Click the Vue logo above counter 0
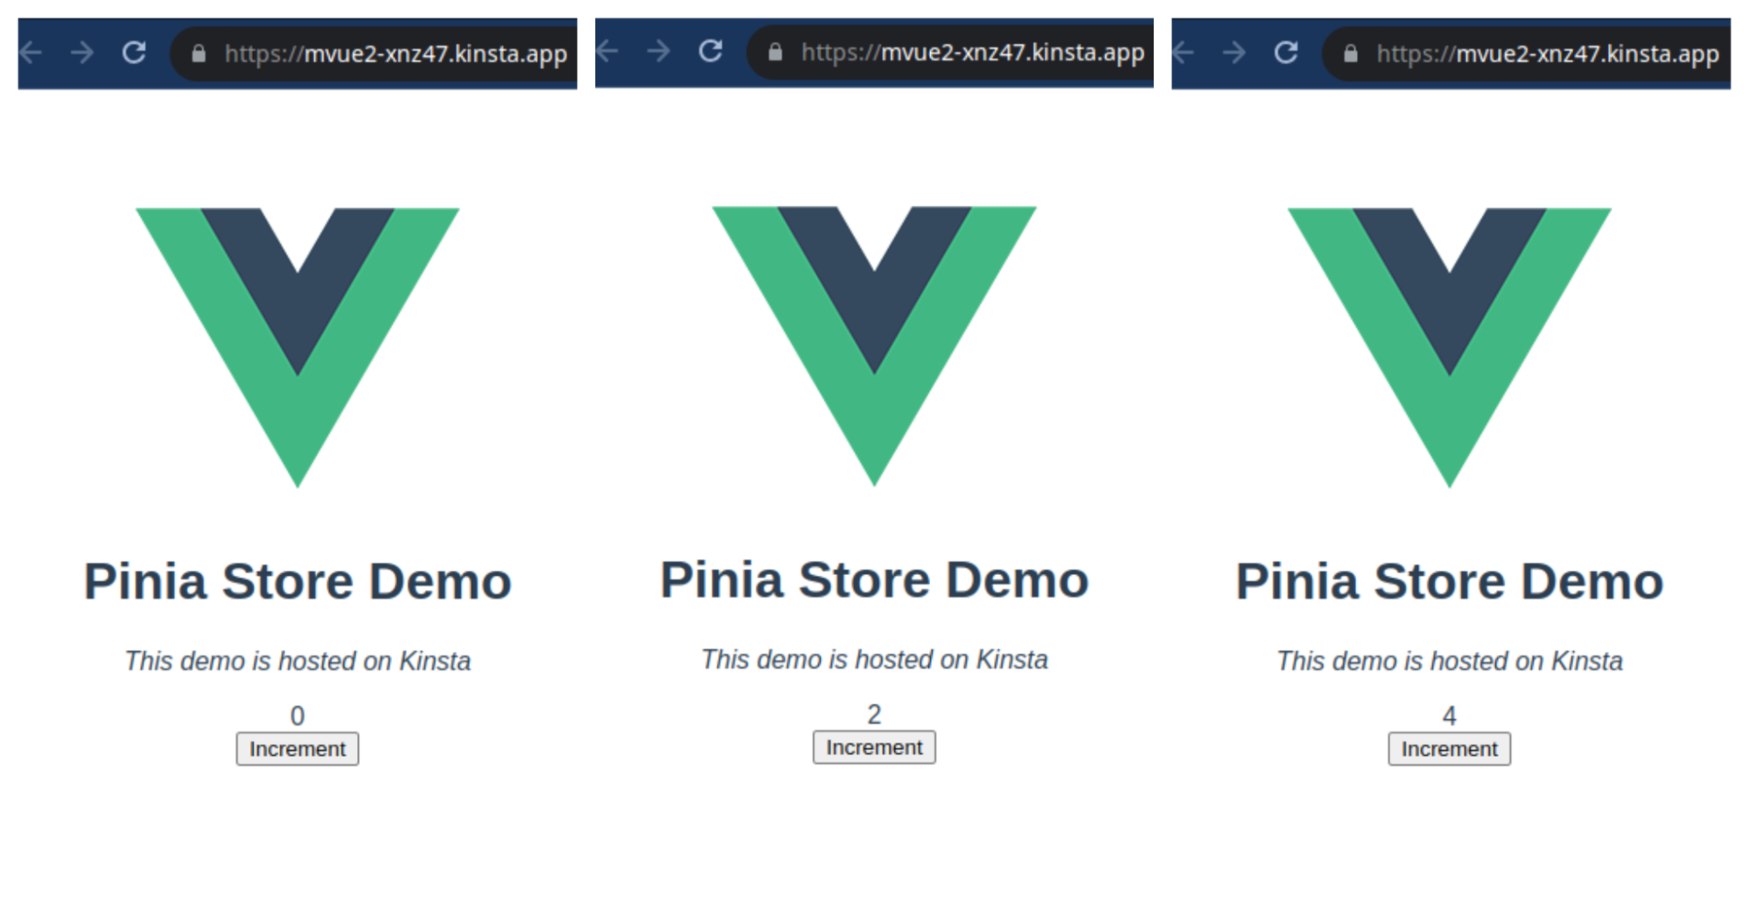The width and height of the screenshot is (1749, 911). tap(297, 347)
